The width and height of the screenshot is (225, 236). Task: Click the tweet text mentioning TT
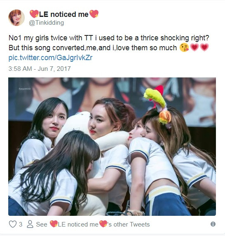(109, 43)
